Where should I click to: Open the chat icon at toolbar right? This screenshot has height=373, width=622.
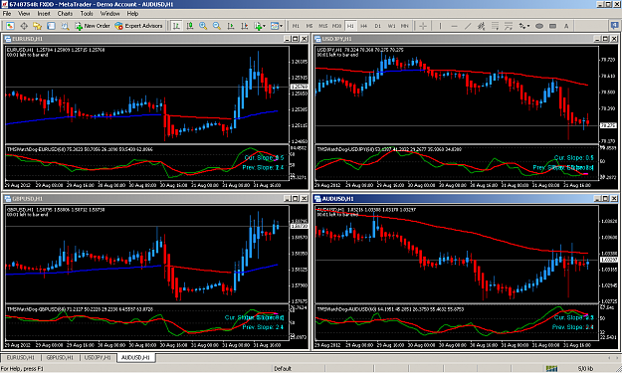[x=615, y=26]
